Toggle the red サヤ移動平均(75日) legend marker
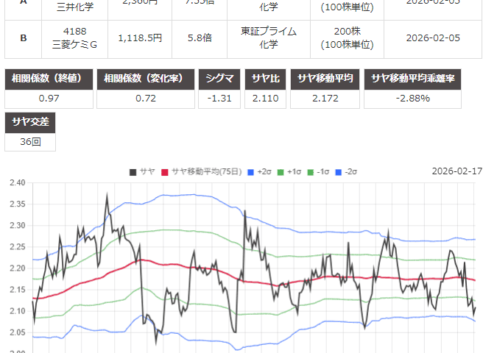The height and width of the screenshot is (353, 483). 165,171
